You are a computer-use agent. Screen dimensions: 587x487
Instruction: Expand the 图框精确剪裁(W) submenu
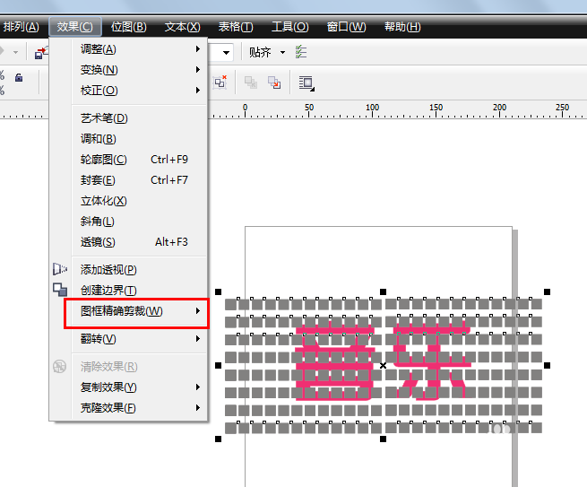point(139,311)
